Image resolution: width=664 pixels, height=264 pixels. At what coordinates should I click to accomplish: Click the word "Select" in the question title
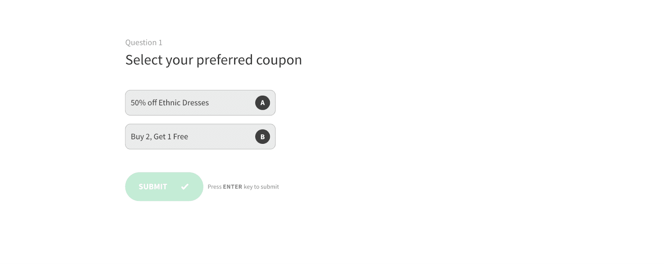144,60
